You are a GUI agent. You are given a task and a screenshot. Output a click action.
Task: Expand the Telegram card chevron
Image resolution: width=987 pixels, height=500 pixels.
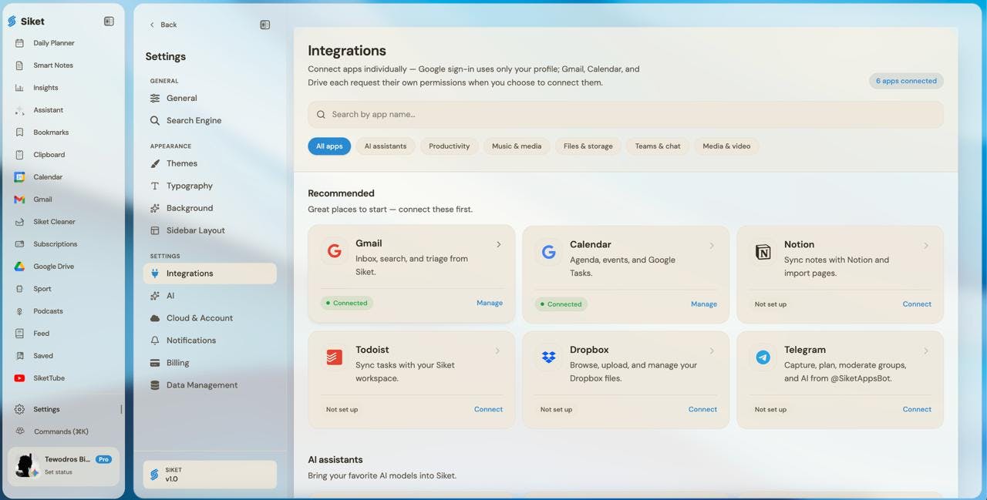click(x=926, y=351)
